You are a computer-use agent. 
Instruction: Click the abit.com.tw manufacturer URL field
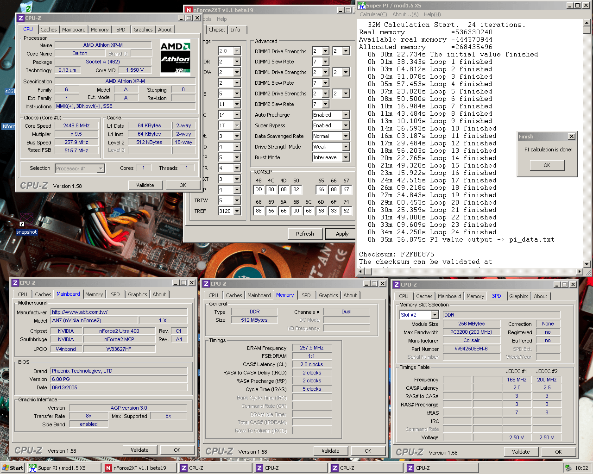[119, 312]
